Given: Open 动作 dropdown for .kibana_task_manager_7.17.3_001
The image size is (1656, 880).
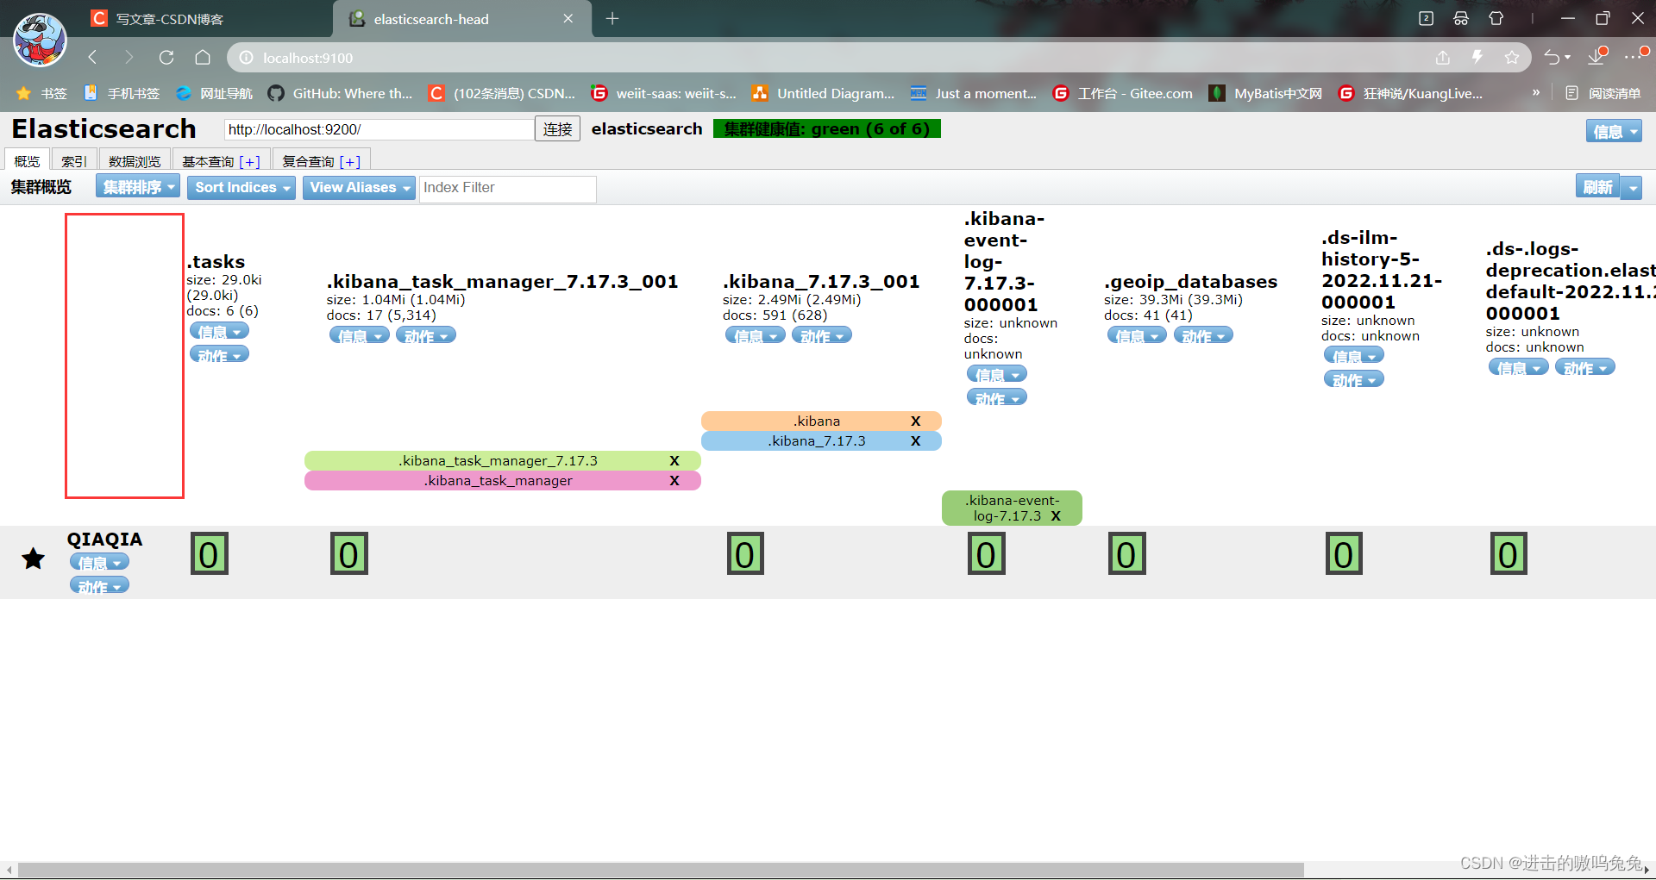Looking at the screenshot, I should [426, 335].
